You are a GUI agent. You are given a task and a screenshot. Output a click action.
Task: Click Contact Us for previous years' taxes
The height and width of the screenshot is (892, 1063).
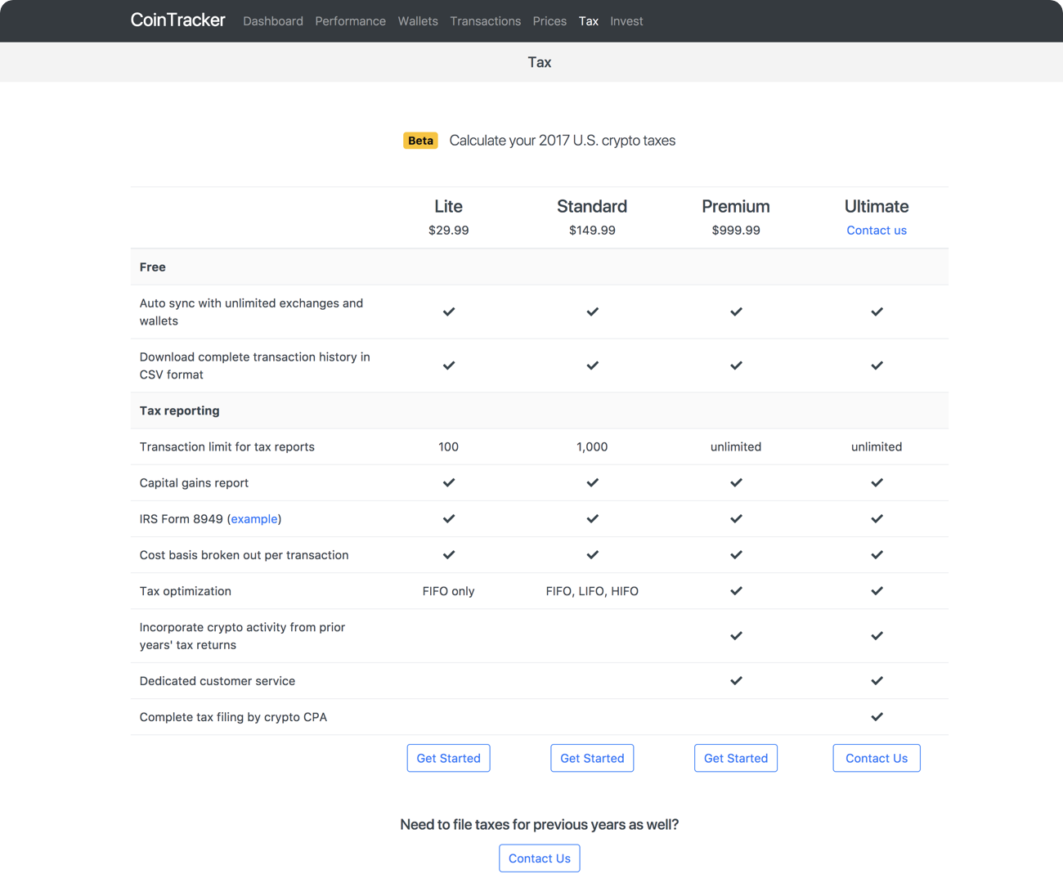(540, 858)
